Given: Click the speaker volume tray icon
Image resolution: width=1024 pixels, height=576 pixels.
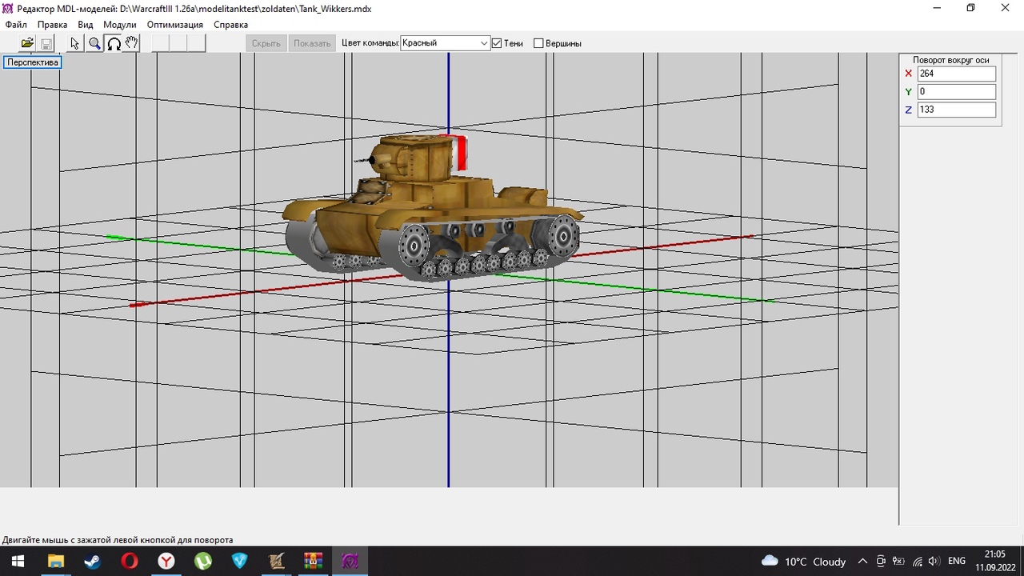Looking at the screenshot, I should [x=934, y=561].
